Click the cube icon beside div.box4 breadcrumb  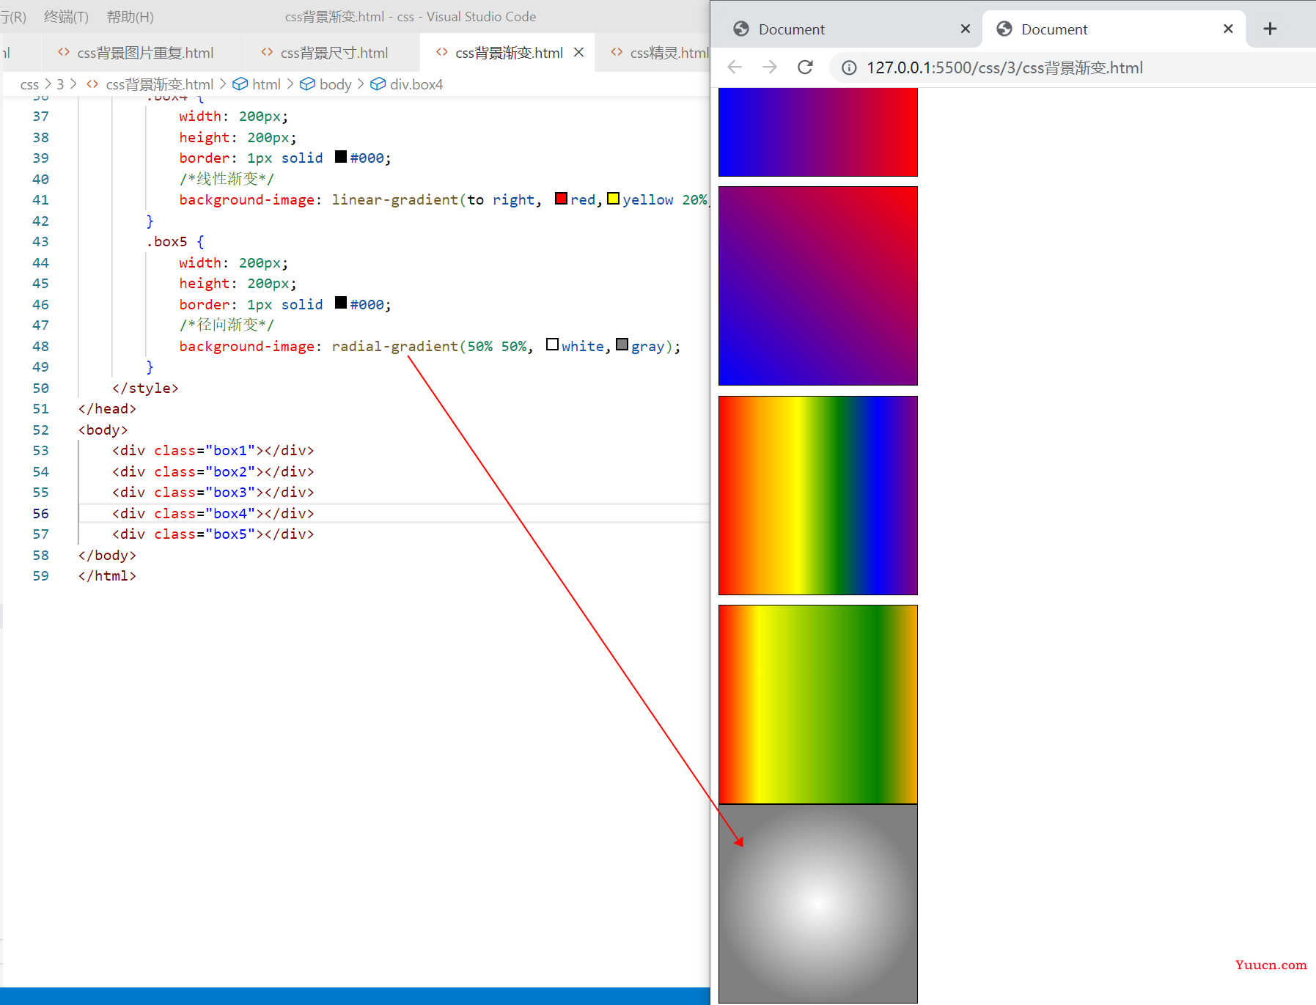coord(378,84)
